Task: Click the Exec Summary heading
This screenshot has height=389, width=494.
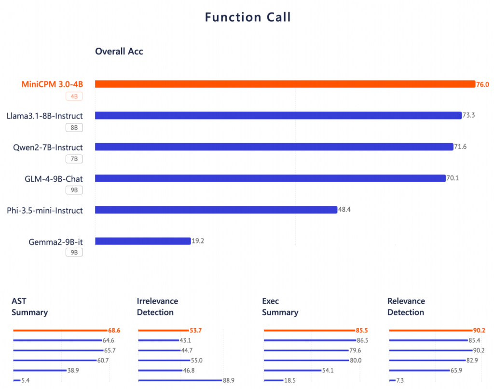Action: pos(280,307)
